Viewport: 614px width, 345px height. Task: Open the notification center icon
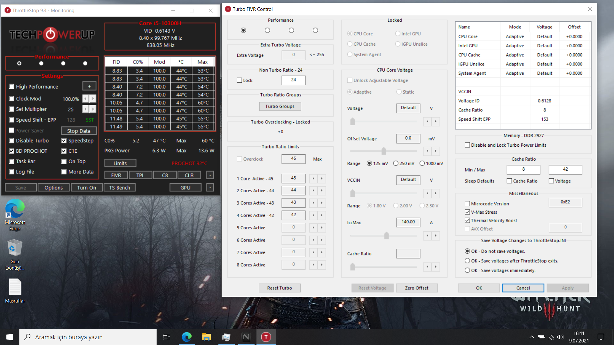(x=601, y=337)
